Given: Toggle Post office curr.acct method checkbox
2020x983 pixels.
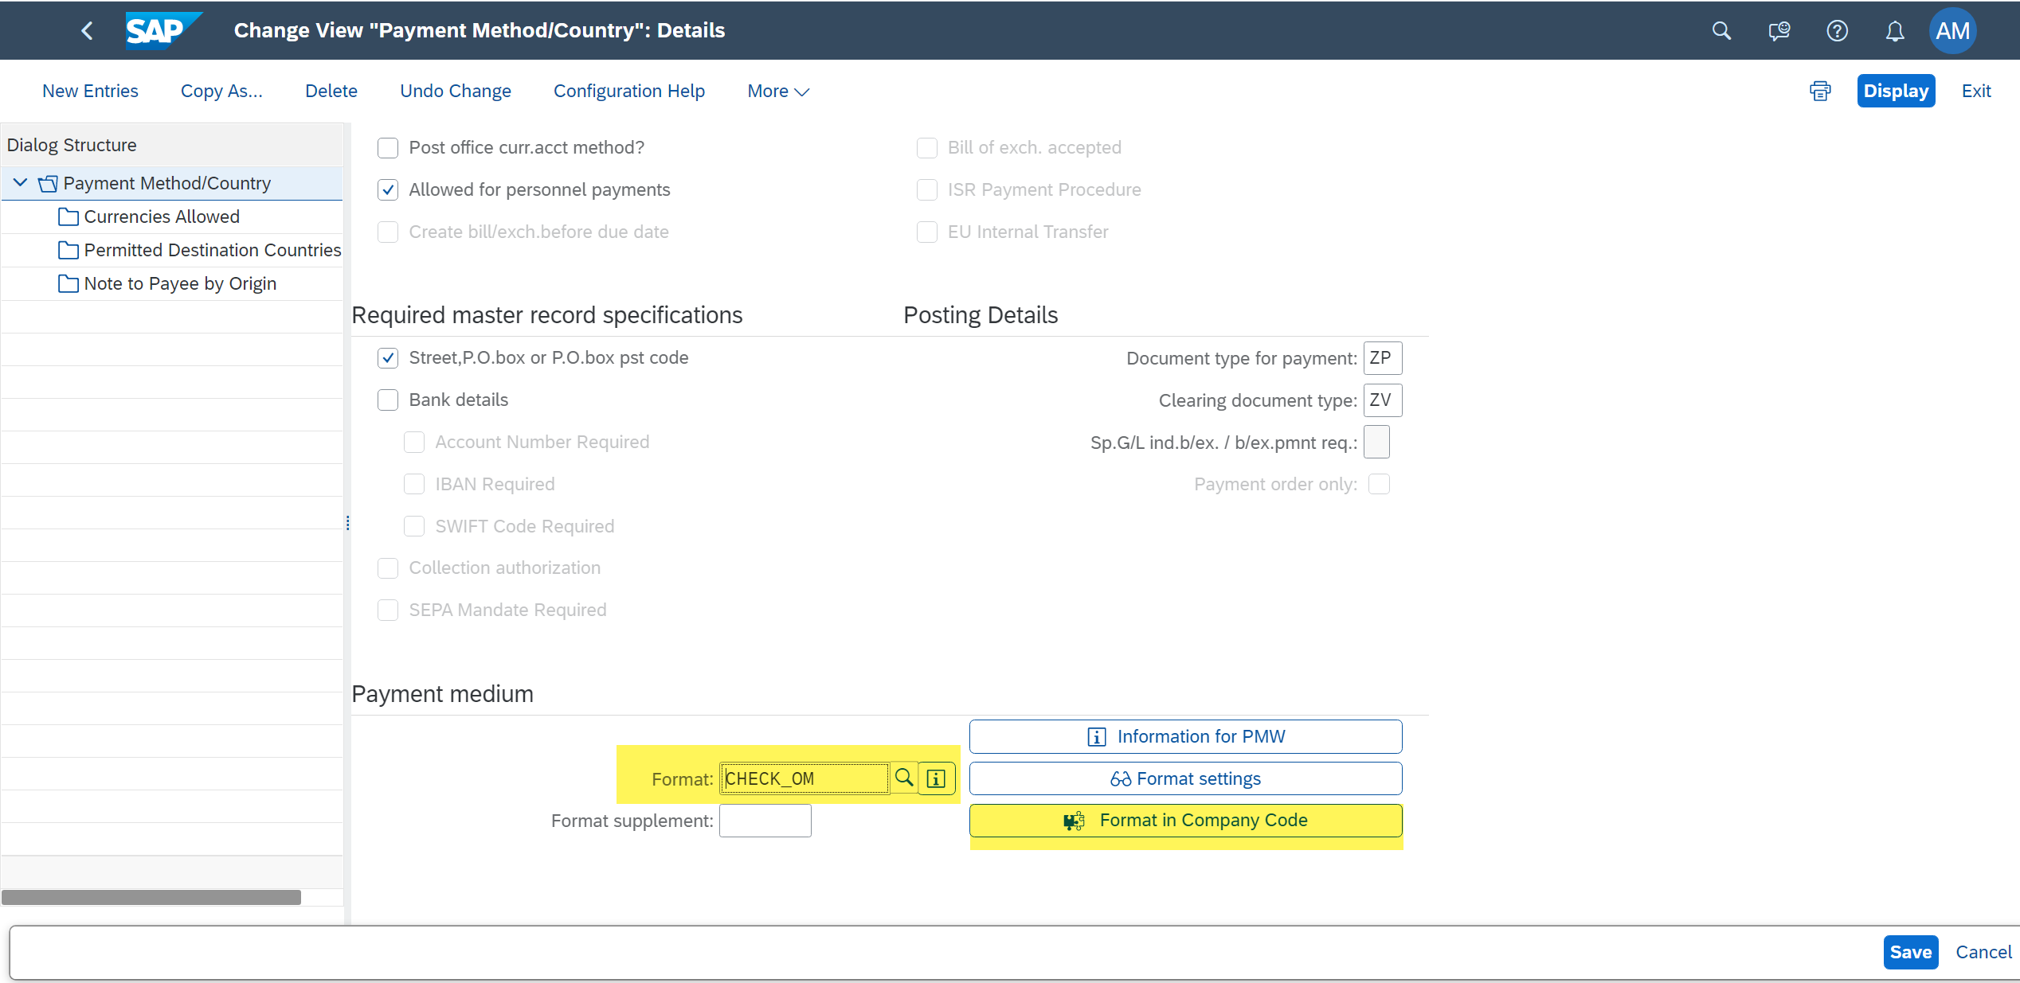Looking at the screenshot, I should point(388,147).
